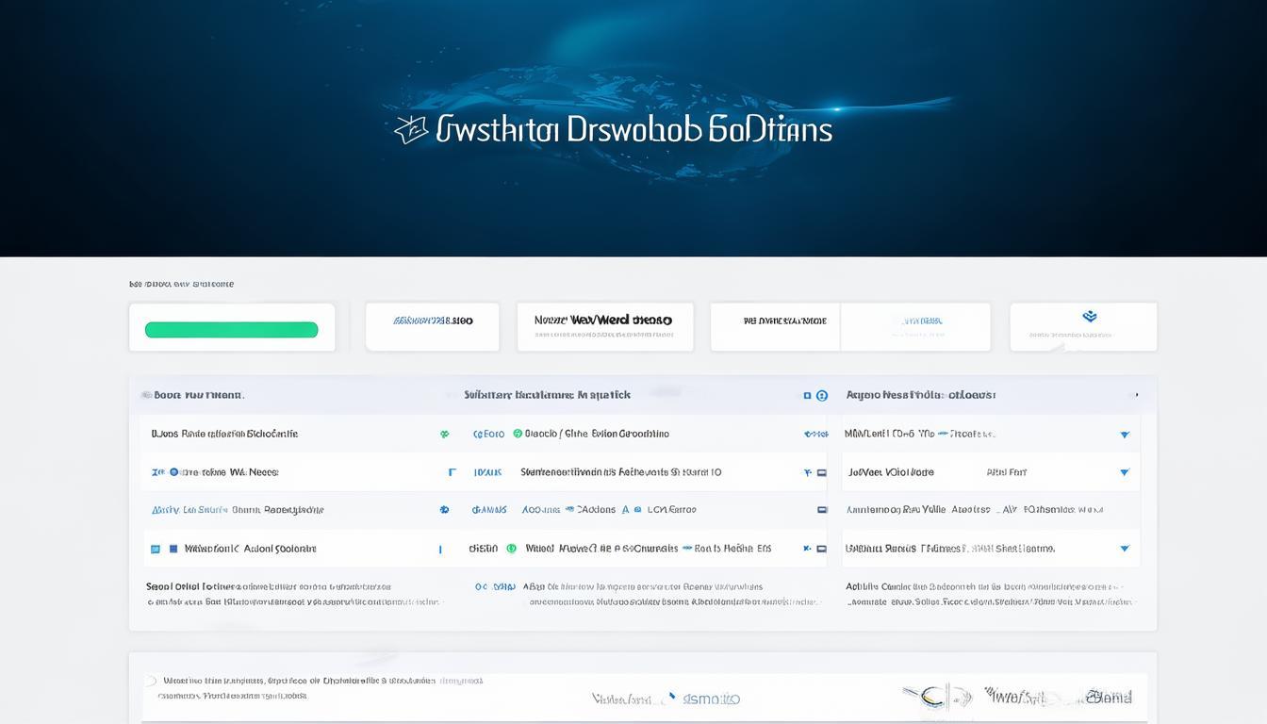This screenshot has height=724, width=1267.
Task: Click the green icon in the first table row
Action: (x=444, y=435)
